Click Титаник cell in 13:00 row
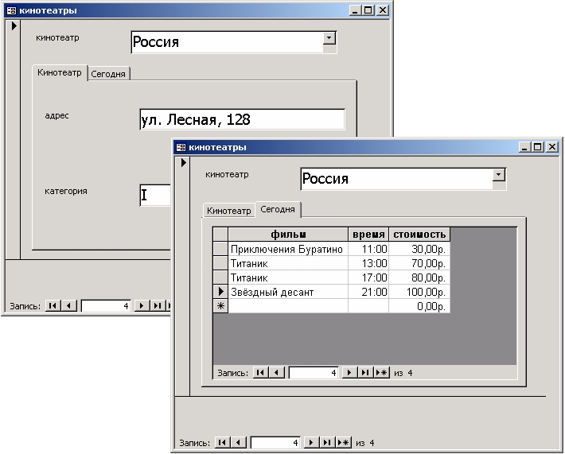The image size is (565, 454). (x=288, y=263)
